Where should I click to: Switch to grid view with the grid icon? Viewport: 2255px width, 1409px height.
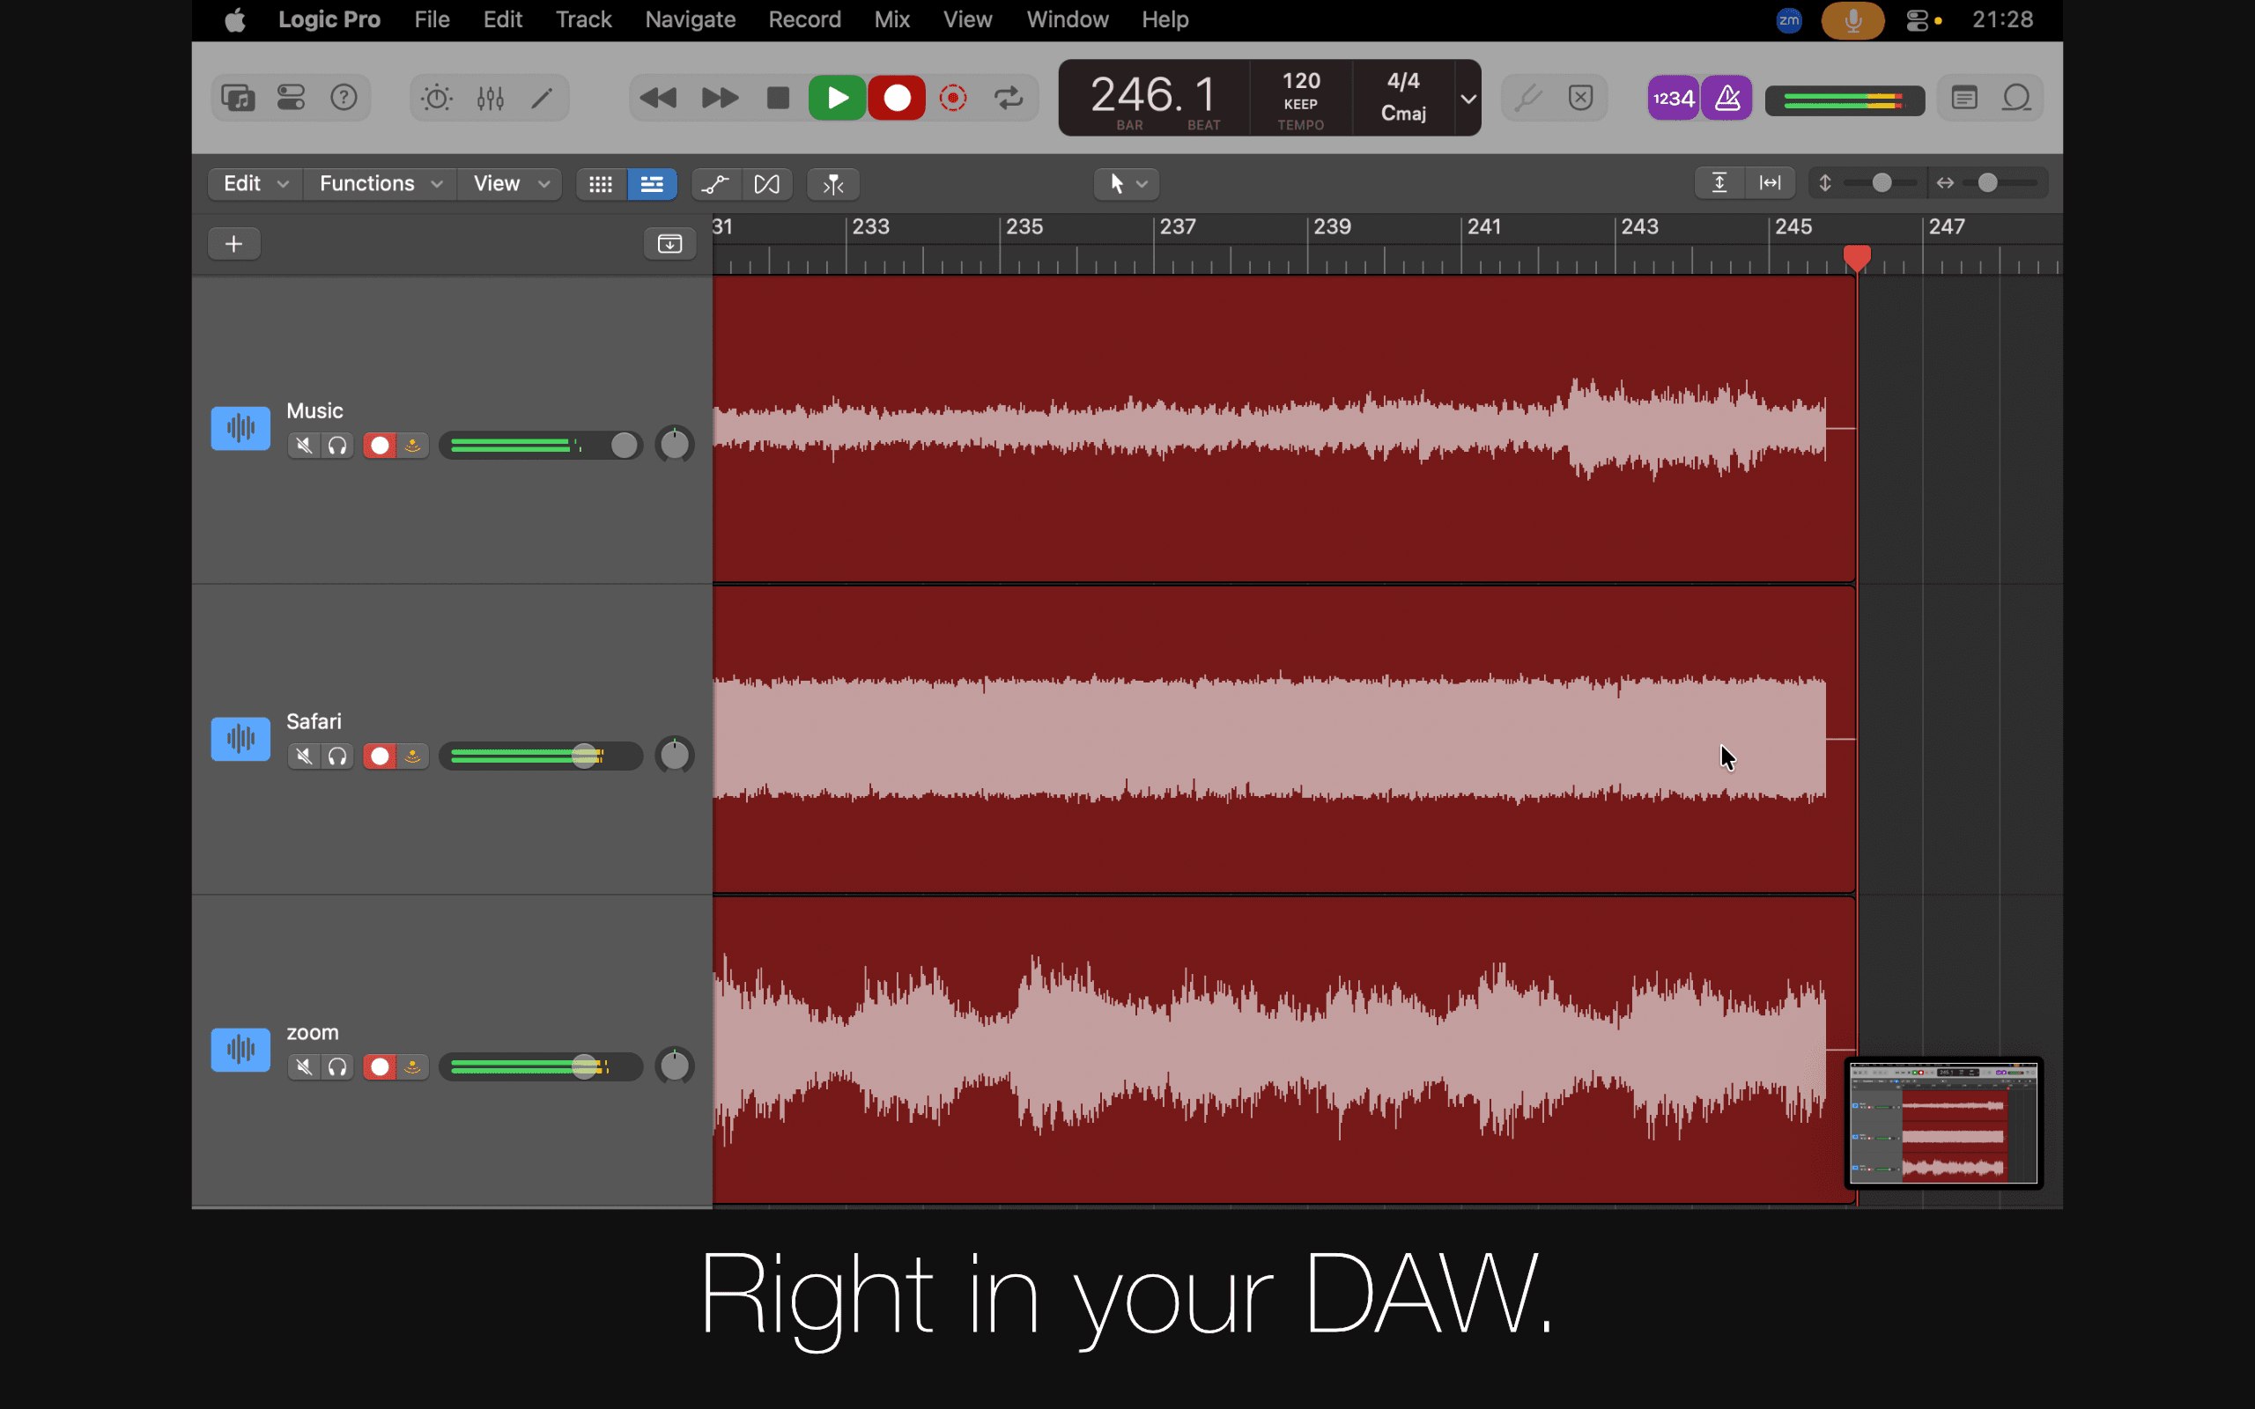click(x=601, y=183)
